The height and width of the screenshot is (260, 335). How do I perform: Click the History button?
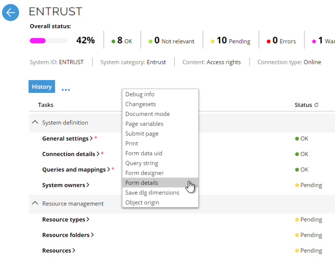(42, 86)
